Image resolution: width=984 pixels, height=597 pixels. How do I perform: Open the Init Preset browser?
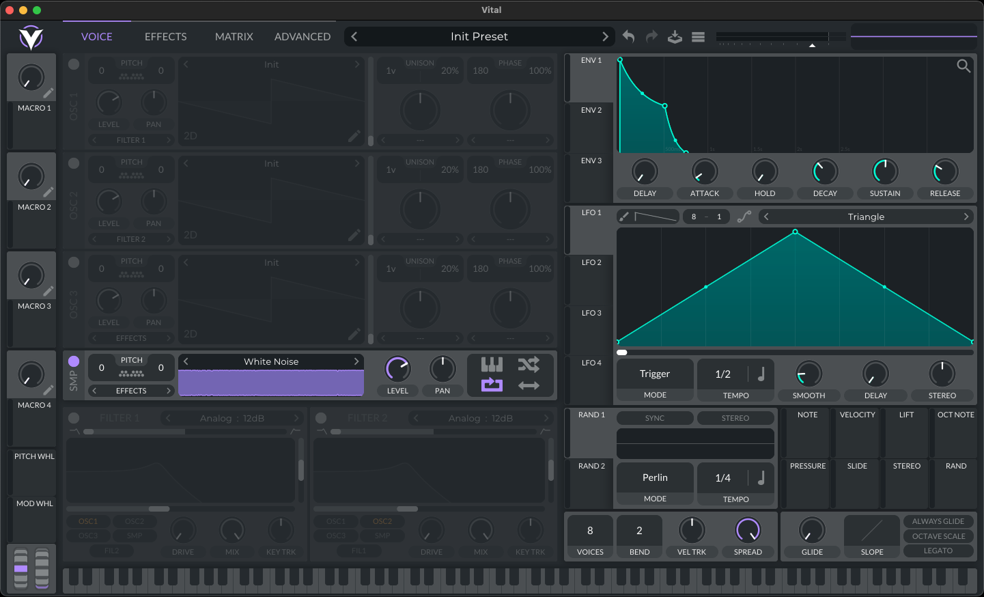479,37
